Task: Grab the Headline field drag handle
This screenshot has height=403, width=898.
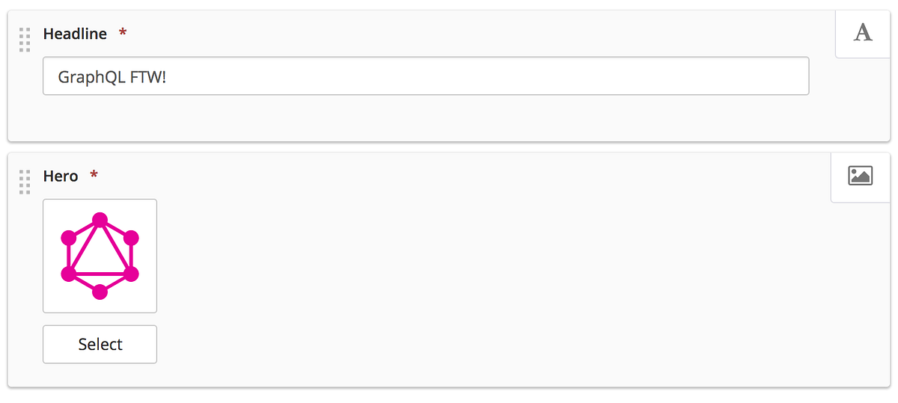Action: (x=25, y=40)
